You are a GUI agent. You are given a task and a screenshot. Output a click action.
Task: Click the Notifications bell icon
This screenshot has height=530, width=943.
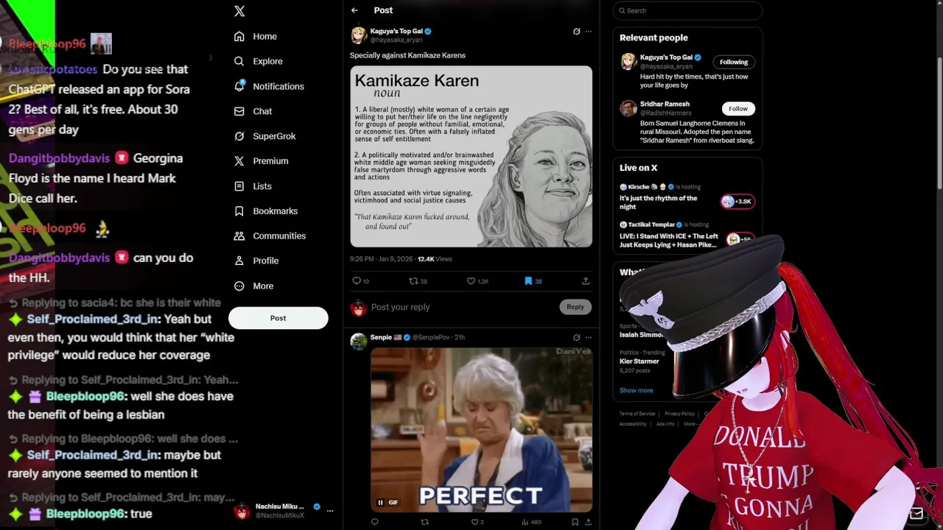point(239,86)
